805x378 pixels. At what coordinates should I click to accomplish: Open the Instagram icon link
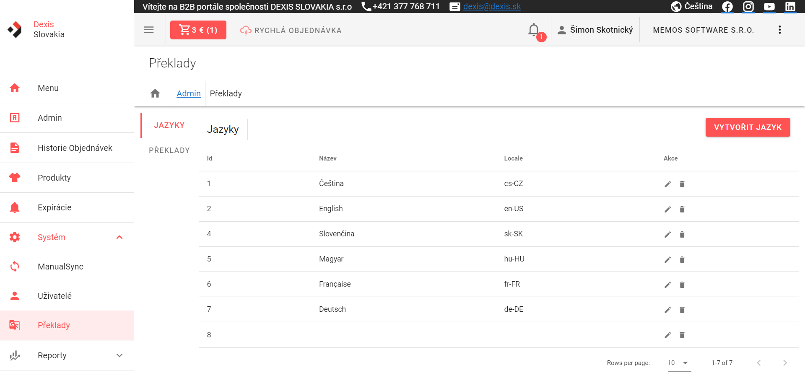pyautogui.click(x=748, y=6)
